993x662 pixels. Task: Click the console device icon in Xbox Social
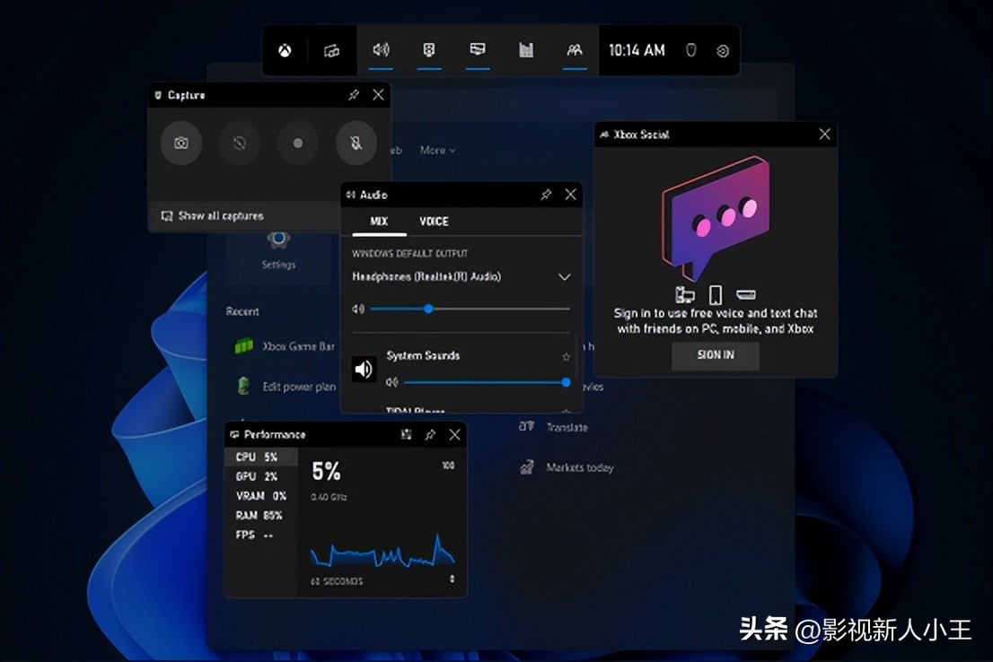746,295
